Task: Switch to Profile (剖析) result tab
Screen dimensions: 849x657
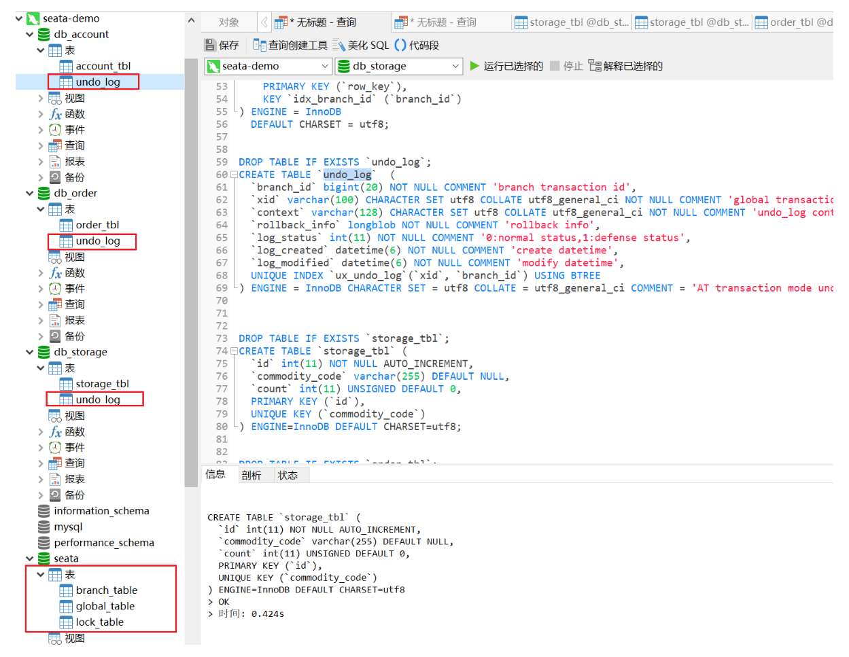Action: tap(251, 475)
